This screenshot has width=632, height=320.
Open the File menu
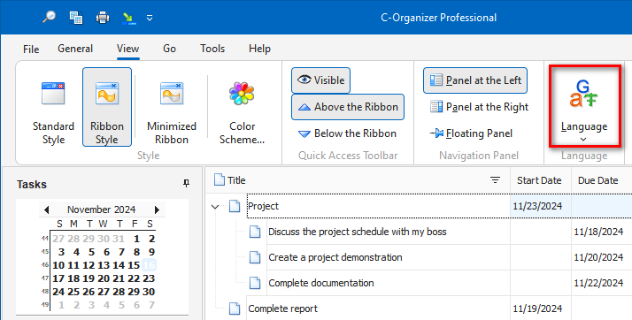click(31, 50)
